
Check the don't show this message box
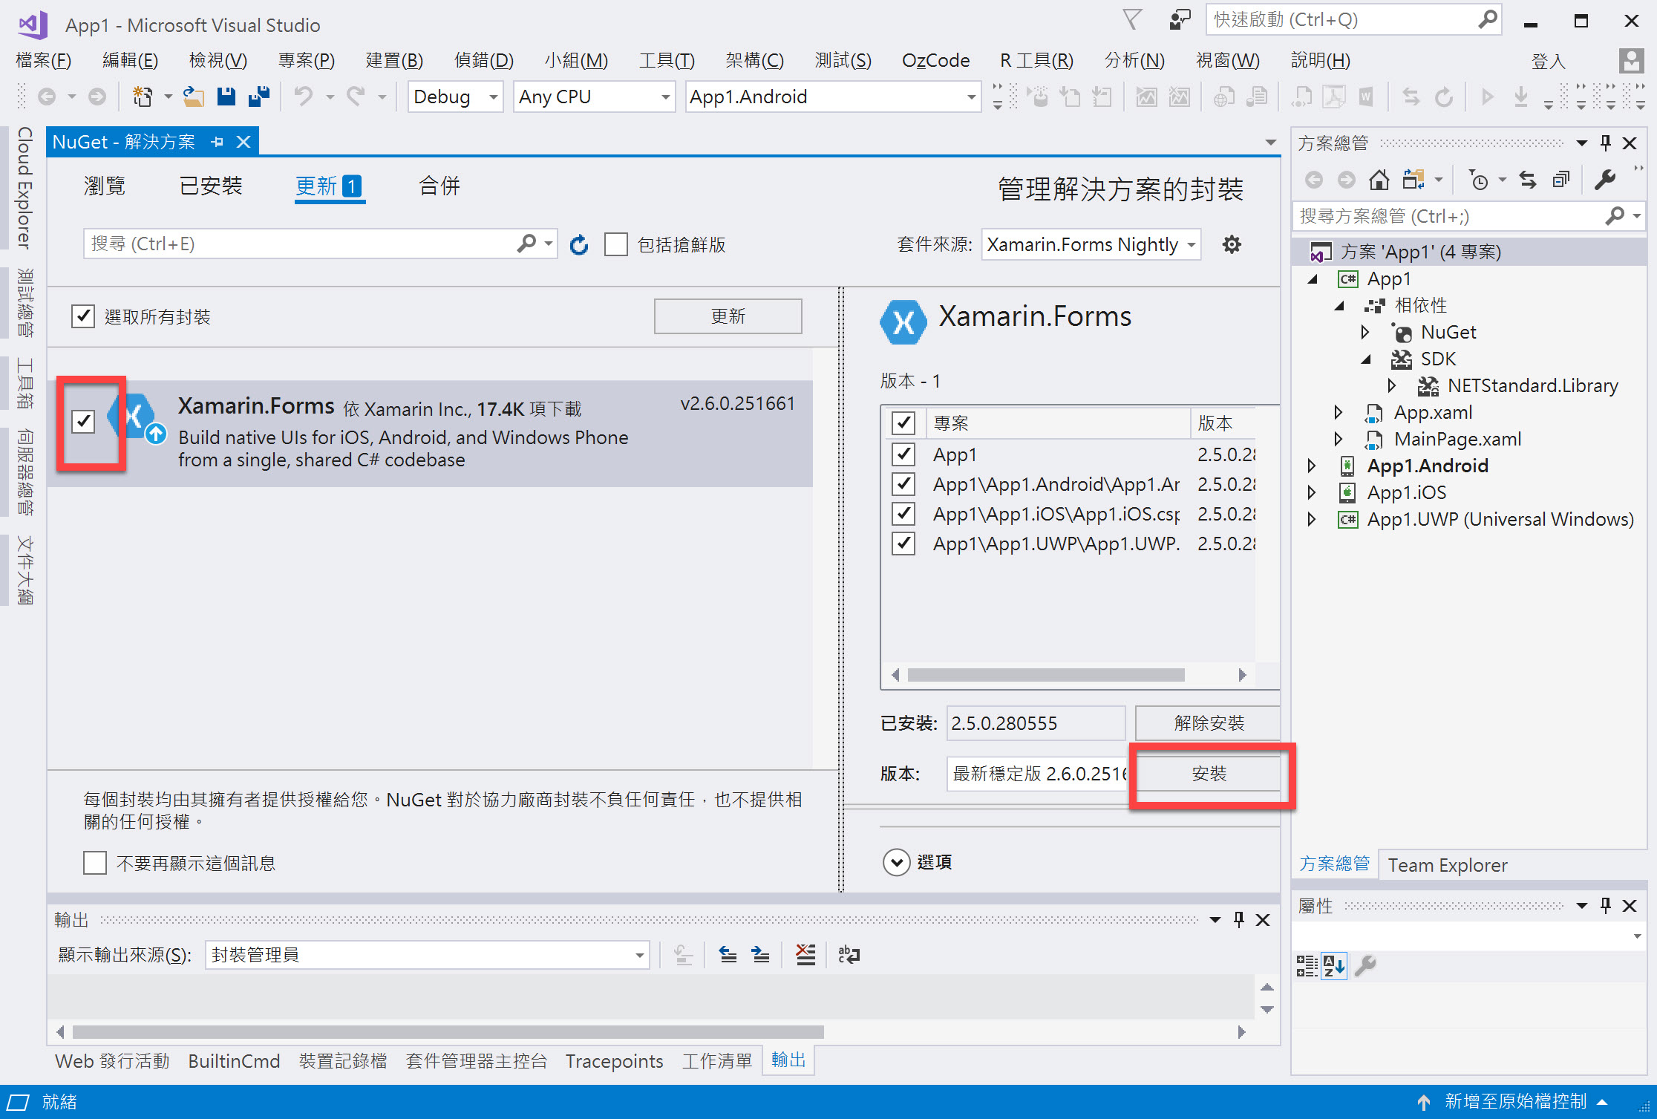[x=95, y=863]
